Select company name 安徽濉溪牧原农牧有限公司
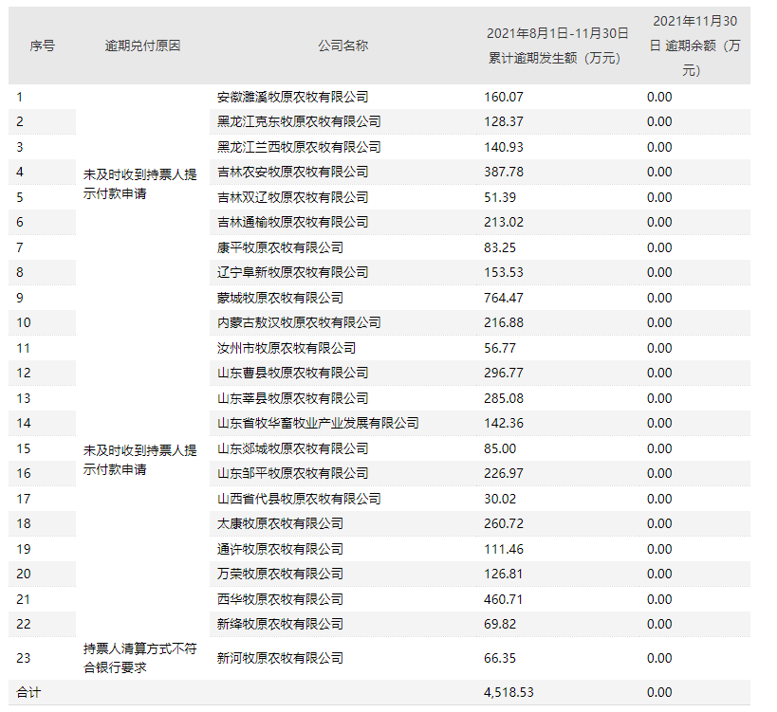 click(x=292, y=97)
